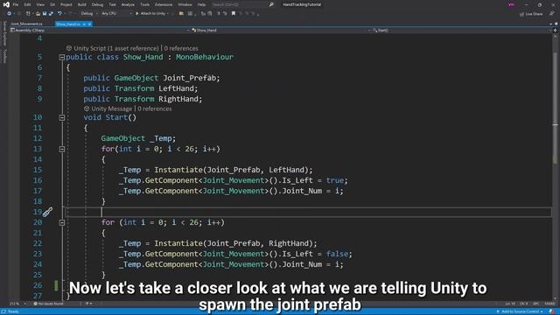Screen dimensions: 560x315
Task: Click the word "false" on line 23
Action: pyautogui.click(x=337, y=254)
